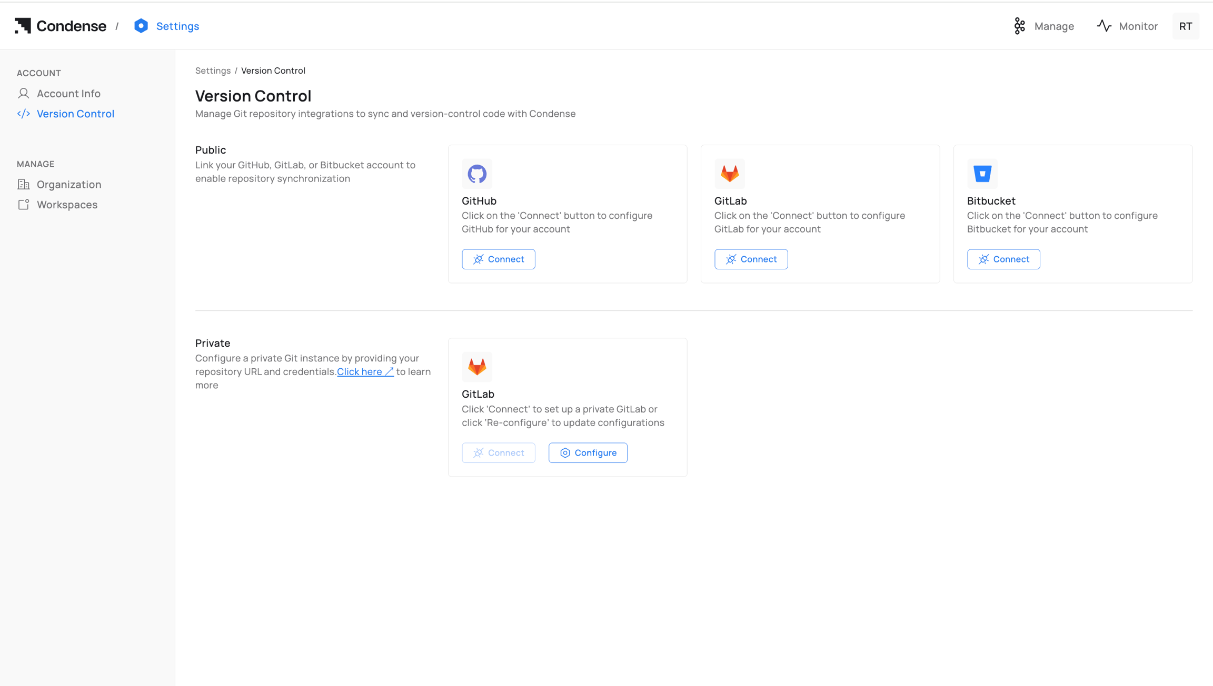
Task: Click the GitHub octocat logo icon
Action: click(x=477, y=174)
